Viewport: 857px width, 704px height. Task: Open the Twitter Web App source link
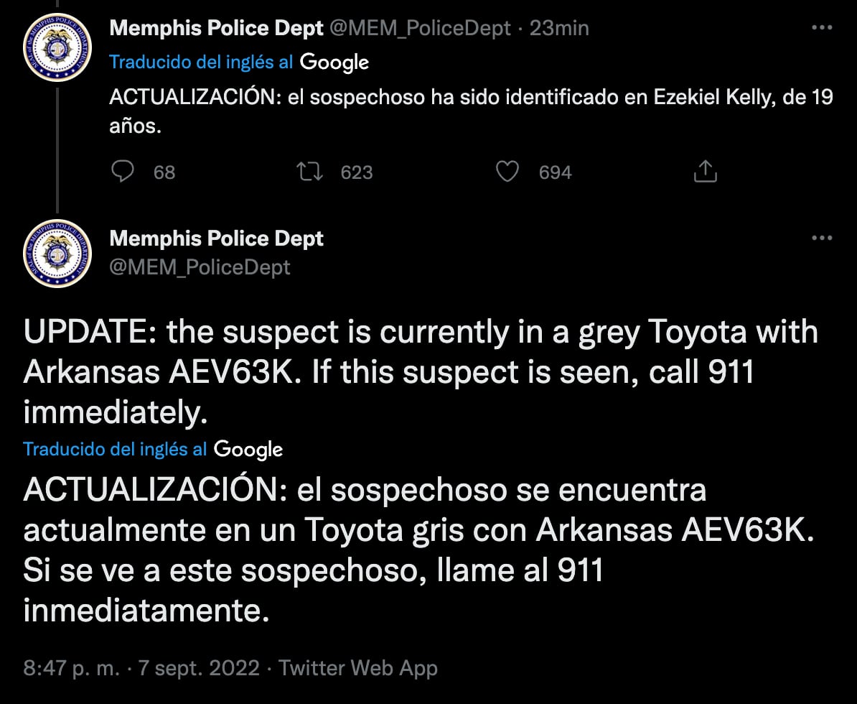[x=357, y=668]
